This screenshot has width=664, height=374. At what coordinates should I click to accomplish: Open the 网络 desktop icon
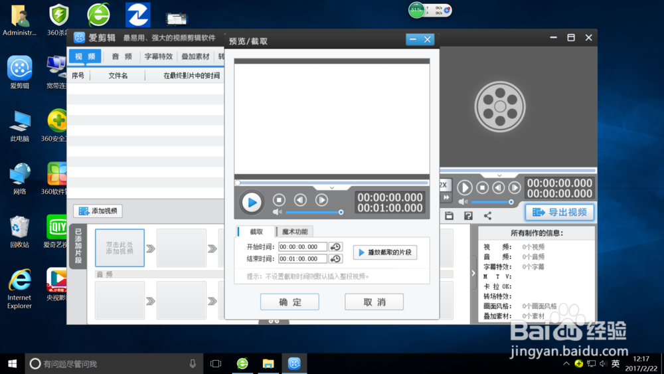[19, 179]
